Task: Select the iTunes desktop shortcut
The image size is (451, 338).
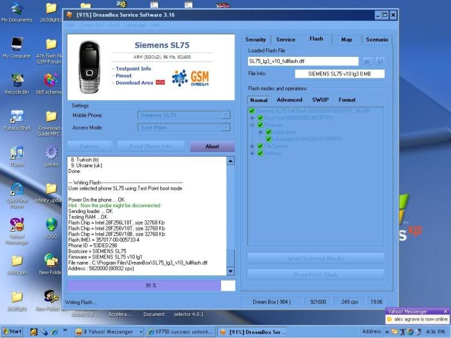Action: click(17, 157)
